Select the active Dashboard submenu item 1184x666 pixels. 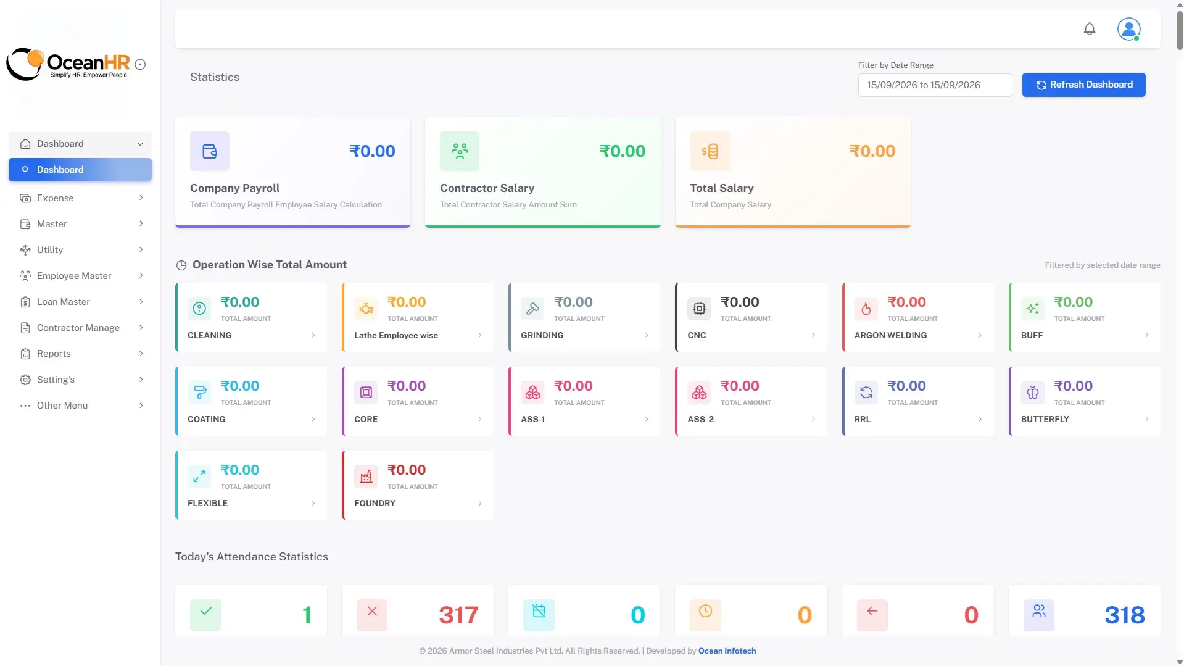(x=80, y=170)
